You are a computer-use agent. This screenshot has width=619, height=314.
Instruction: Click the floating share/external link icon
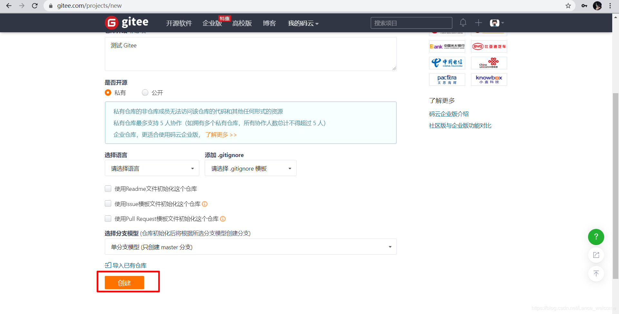[x=596, y=255]
